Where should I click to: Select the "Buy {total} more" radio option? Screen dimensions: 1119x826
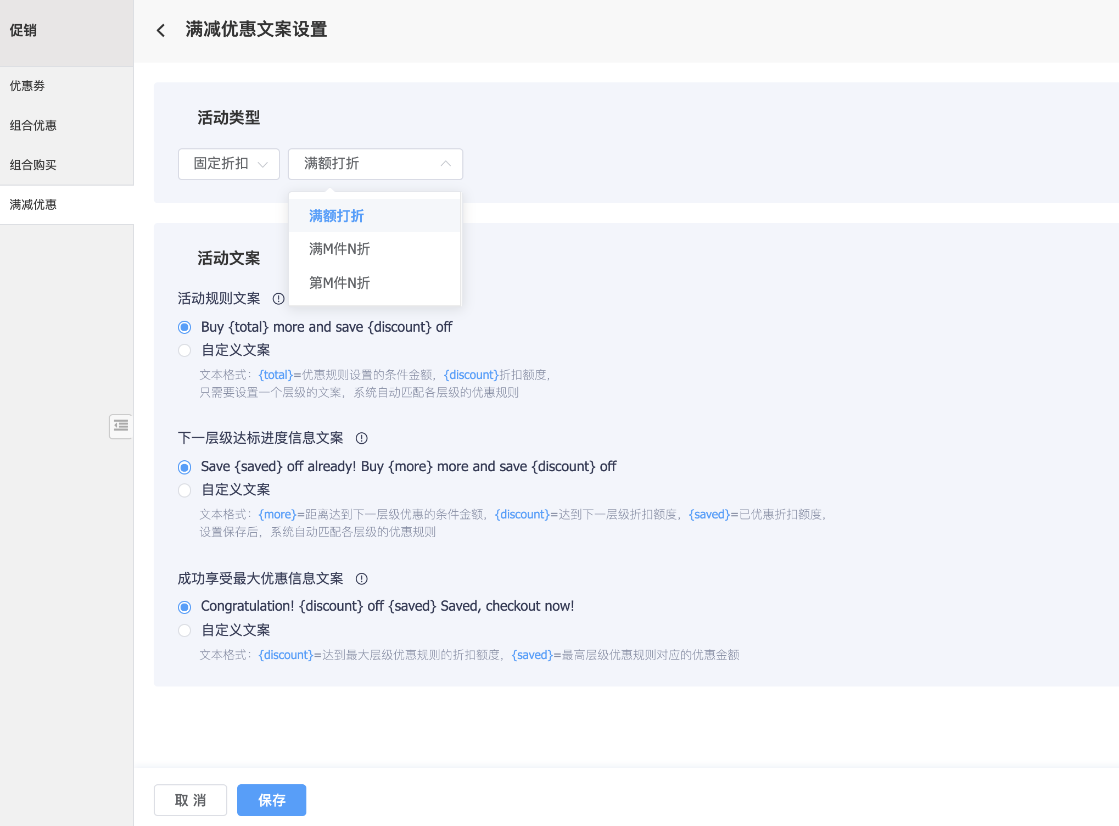pyautogui.click(x=184, y=328)
